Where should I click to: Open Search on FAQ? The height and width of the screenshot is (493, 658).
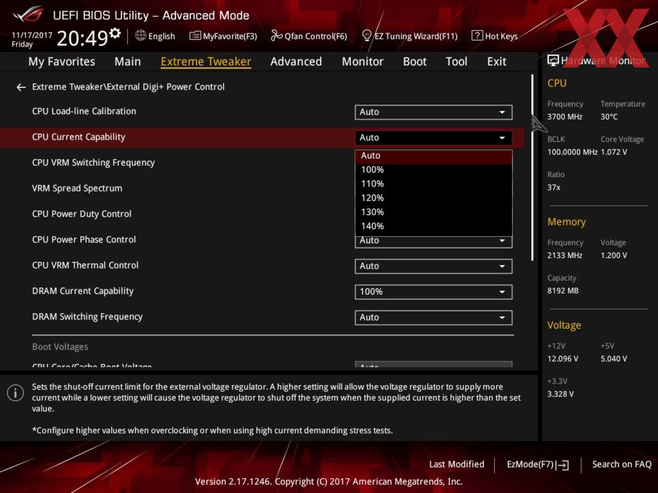click(x=622, y=464)
